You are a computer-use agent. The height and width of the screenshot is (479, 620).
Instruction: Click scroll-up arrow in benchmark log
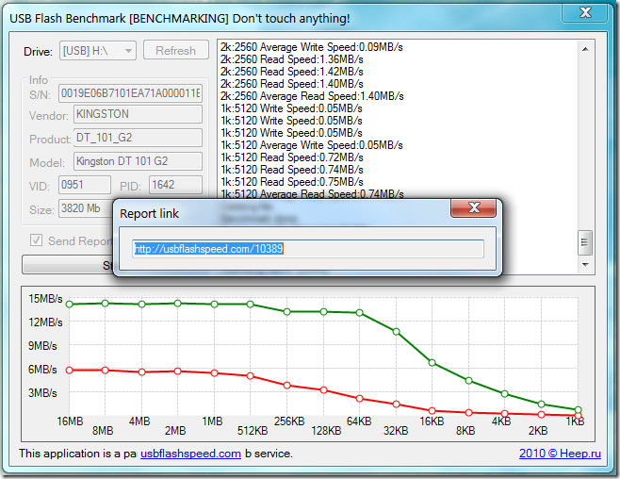(x=586, y=47)
